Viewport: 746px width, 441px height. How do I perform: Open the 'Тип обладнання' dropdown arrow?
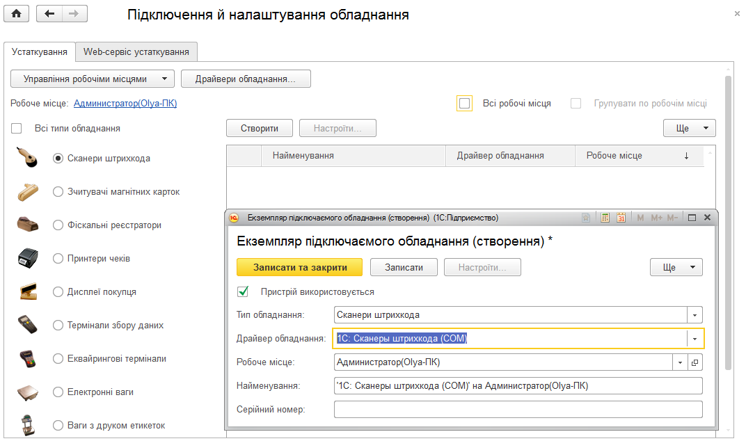(695, 315)
